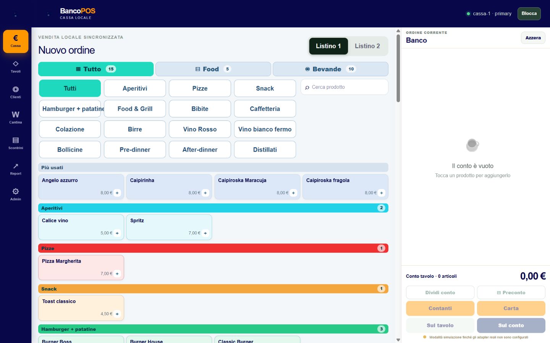550x343 pixels.
Task: Click the Hamburger + patatine section header
Action: 213,329
